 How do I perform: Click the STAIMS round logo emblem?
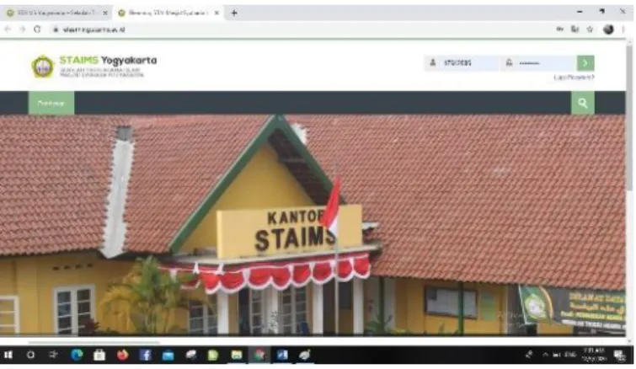(43, 67)
